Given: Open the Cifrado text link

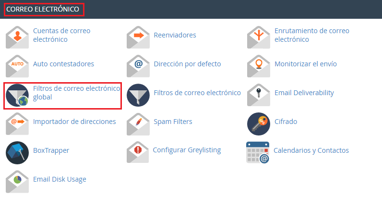Looking at the screenshot, I should (x=286, y=122).
